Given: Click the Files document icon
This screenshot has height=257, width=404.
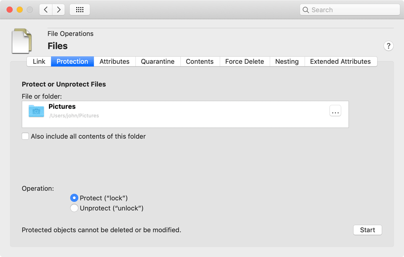Looking at the screenshot, I should pos(22,41).
